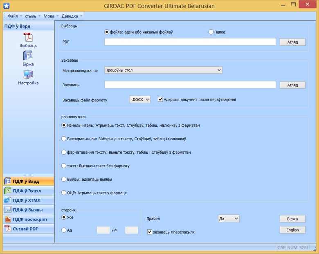Select the Усе pages radio button

tap(64, 217)
